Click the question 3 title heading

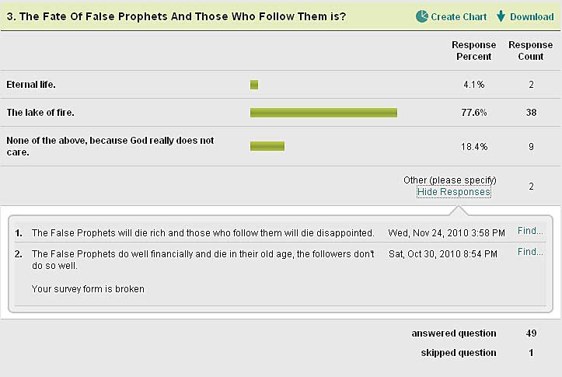(176, 16)
